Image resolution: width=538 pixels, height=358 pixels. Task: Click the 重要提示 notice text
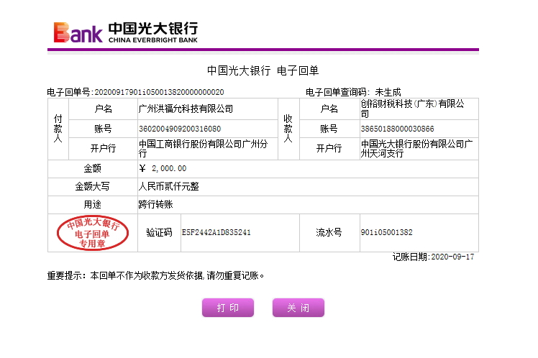point(155,276)
